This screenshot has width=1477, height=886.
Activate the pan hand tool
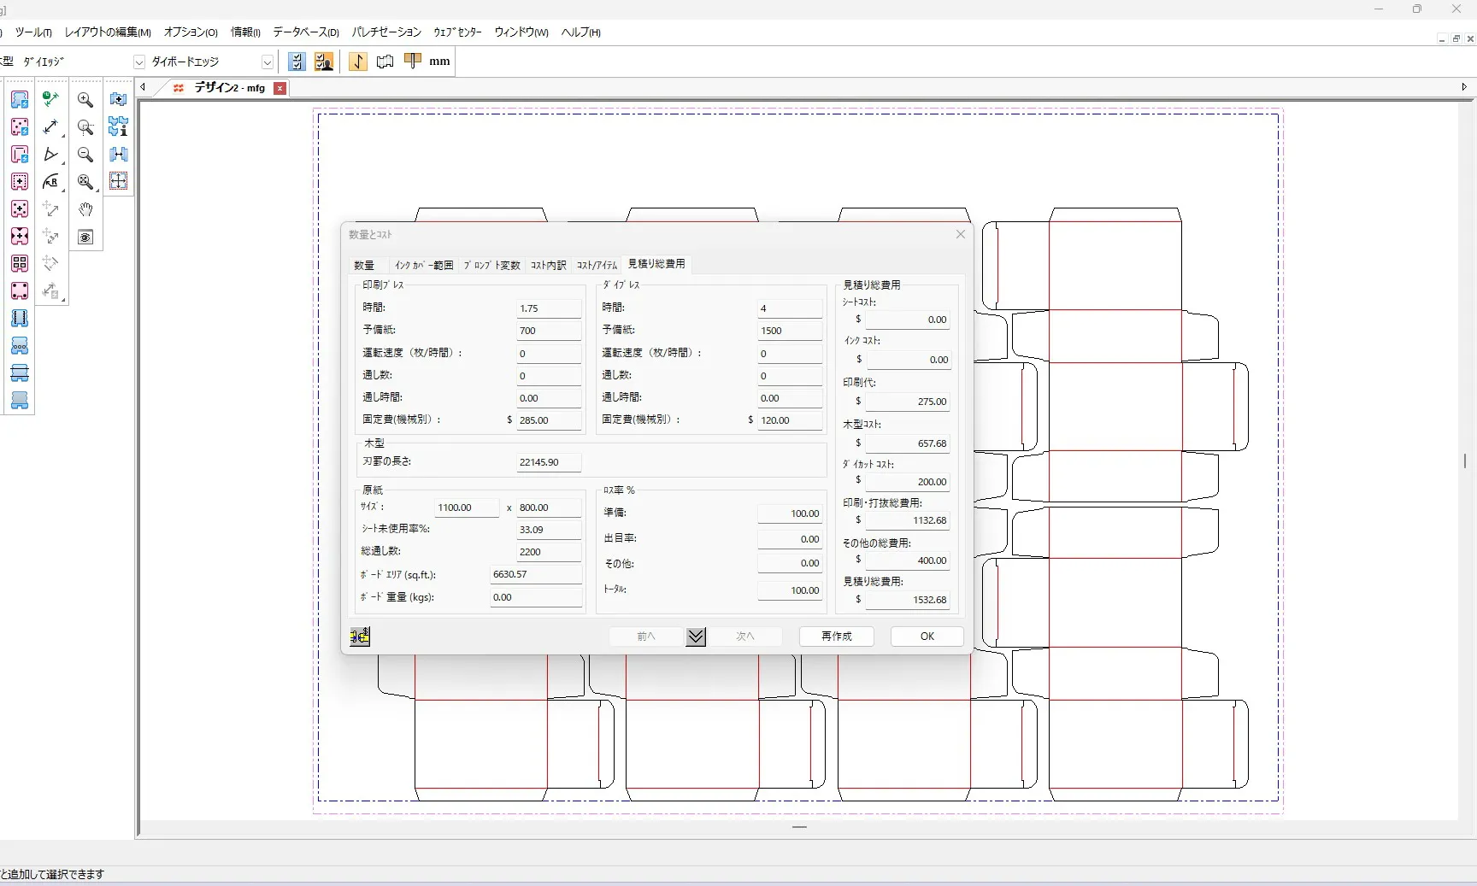(x=85, y=209)
